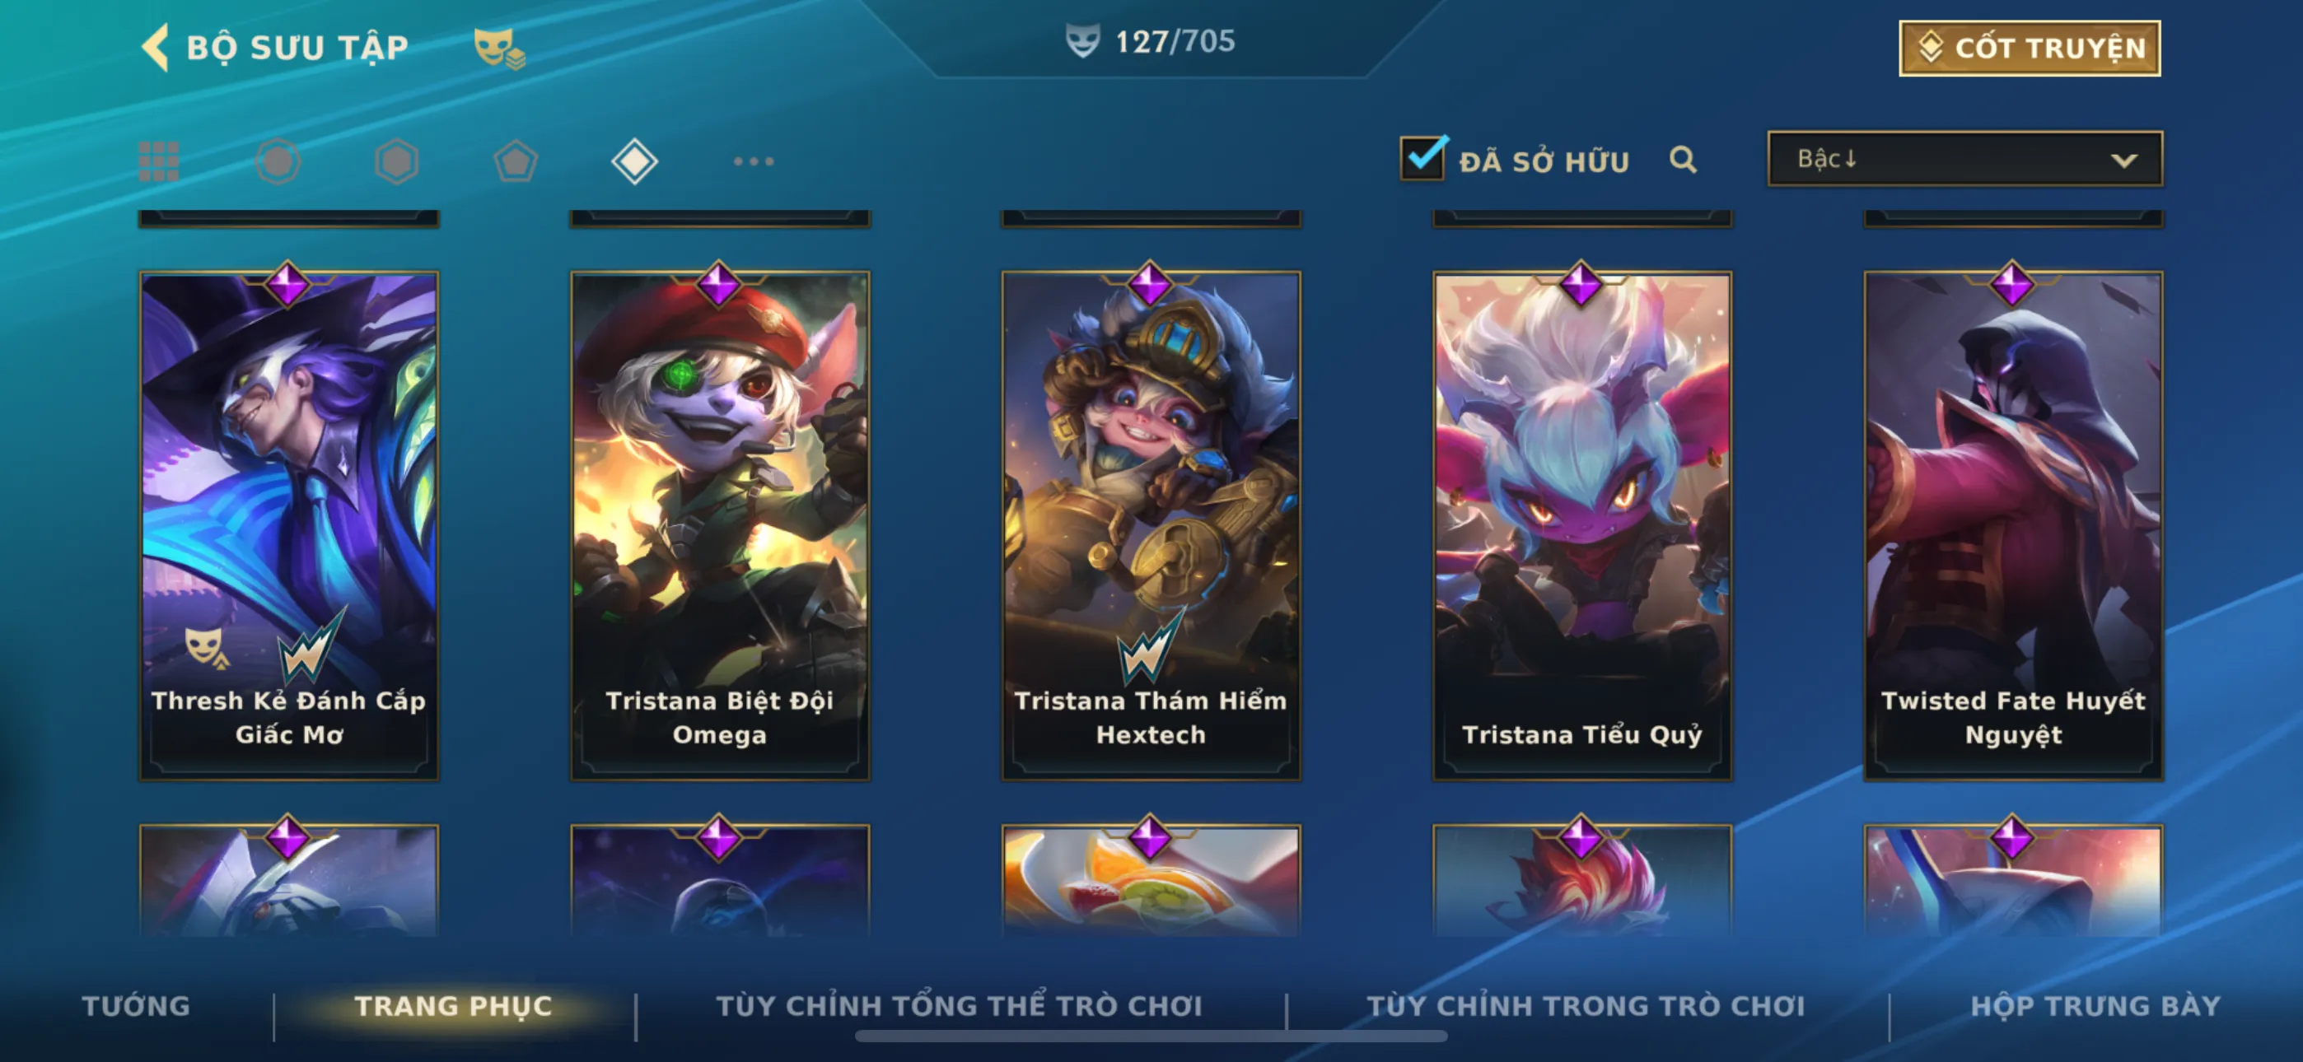Image resolution: width=2303 pixels, height=1062 pixels.
Task: Click the horizontal scroll bar at bottom
Action: pyautogui.click(x=1151, y=1036)
